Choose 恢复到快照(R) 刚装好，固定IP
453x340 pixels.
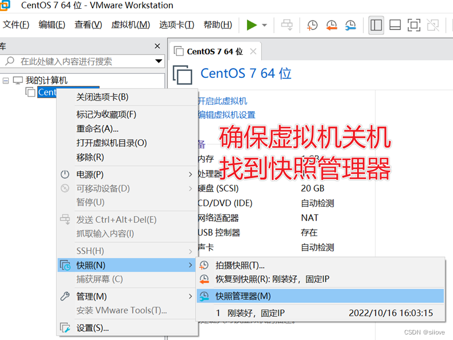321,279
